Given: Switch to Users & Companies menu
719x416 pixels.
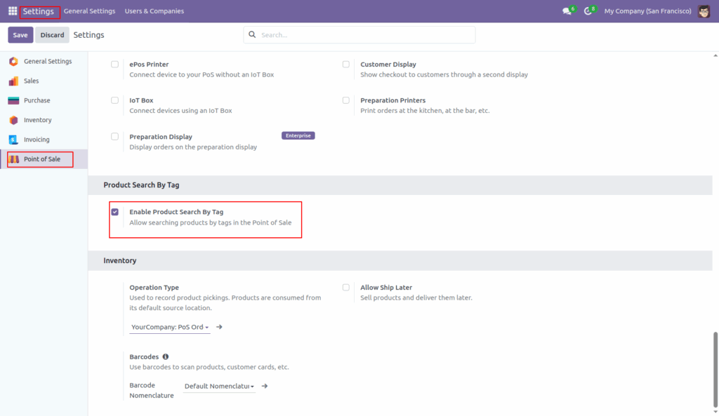Looking at the screenshot, I should pos(153,11).
